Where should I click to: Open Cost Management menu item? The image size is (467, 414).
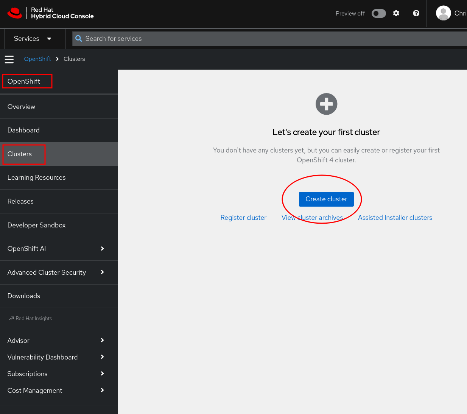59,391
